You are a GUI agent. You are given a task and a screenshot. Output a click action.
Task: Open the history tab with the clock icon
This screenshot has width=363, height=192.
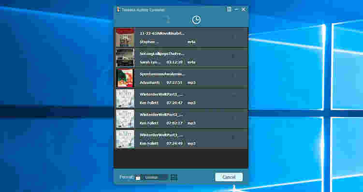point(196,20)
